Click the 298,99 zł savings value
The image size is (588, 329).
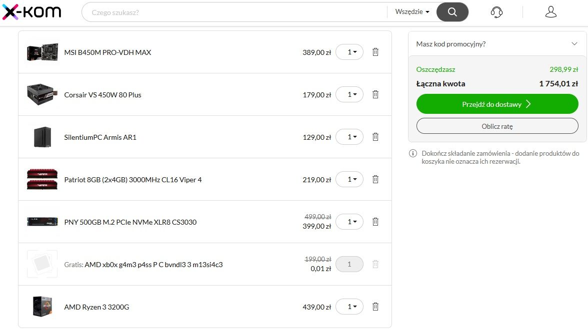pyautogui.click(x=563, y=69)
